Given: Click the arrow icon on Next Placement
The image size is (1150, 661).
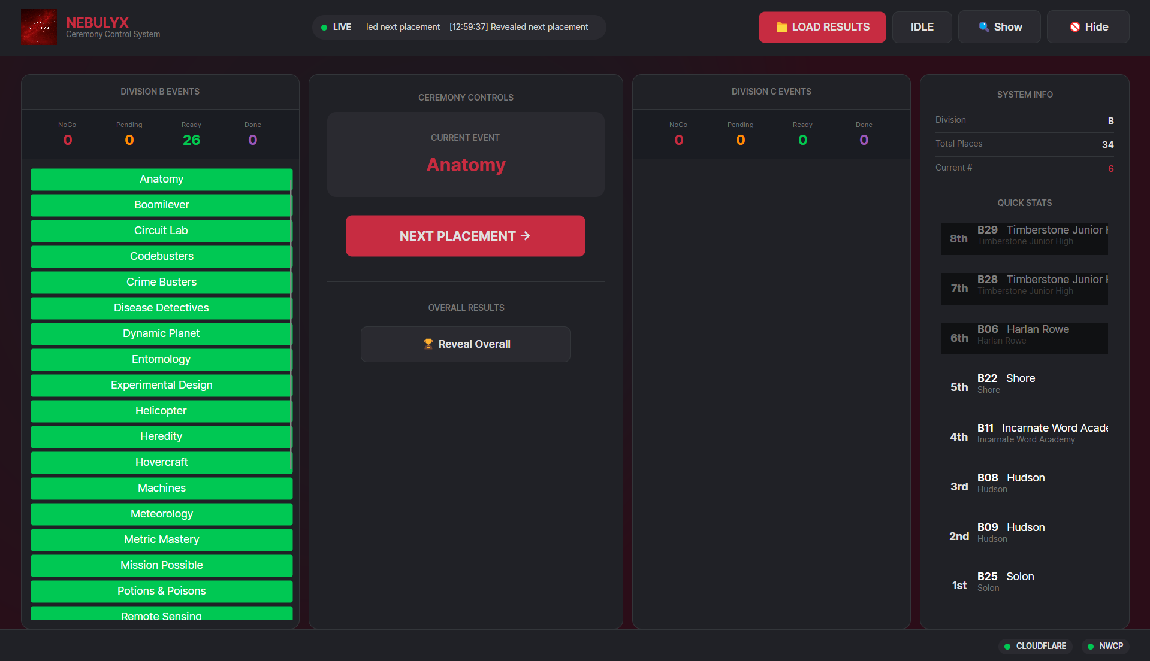Looking at the screenshot, I should [526, 236].
